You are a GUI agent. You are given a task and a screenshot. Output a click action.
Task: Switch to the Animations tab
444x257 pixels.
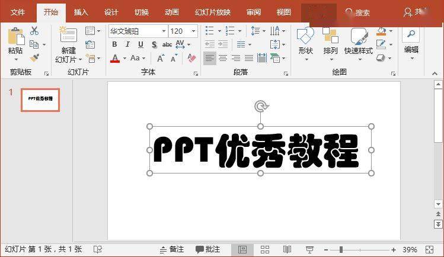[x=171, y=12]
